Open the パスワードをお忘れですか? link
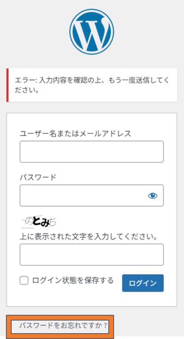Image resolution: width=184 pixels, height=339 pixels. (x=63, y=325)
